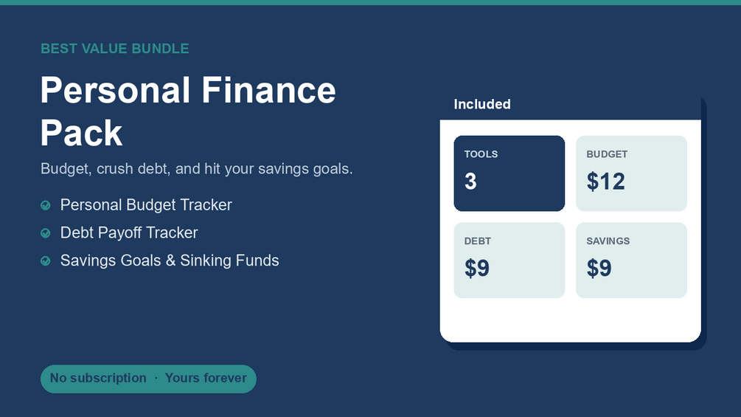Click the checkmark icon beside Debt Payoff Tracker

(46, 233)
